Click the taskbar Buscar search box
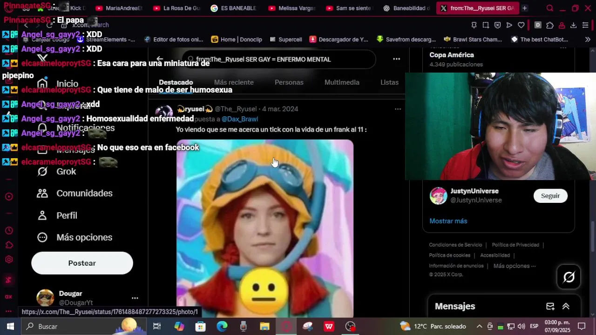596x335 pixels. (x=84, y=326)
